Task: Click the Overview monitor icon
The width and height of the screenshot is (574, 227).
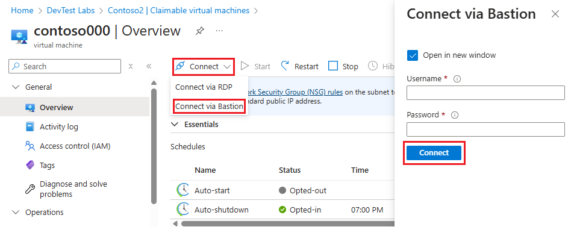Action: pos(30,108)
